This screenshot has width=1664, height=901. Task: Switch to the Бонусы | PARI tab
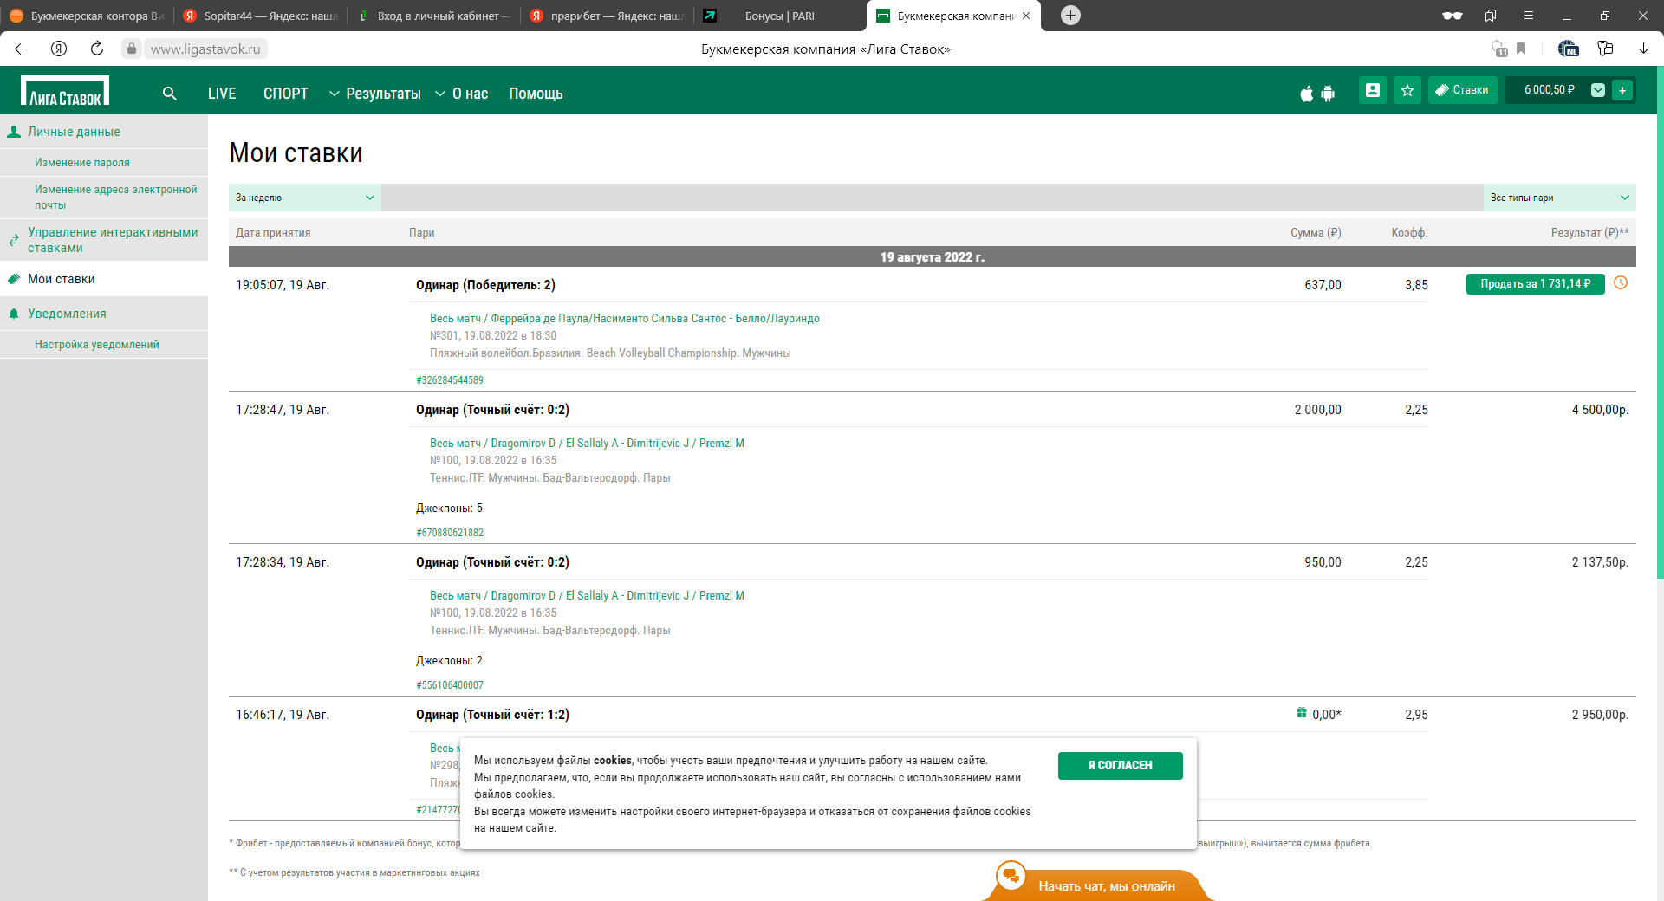point(780,16)
